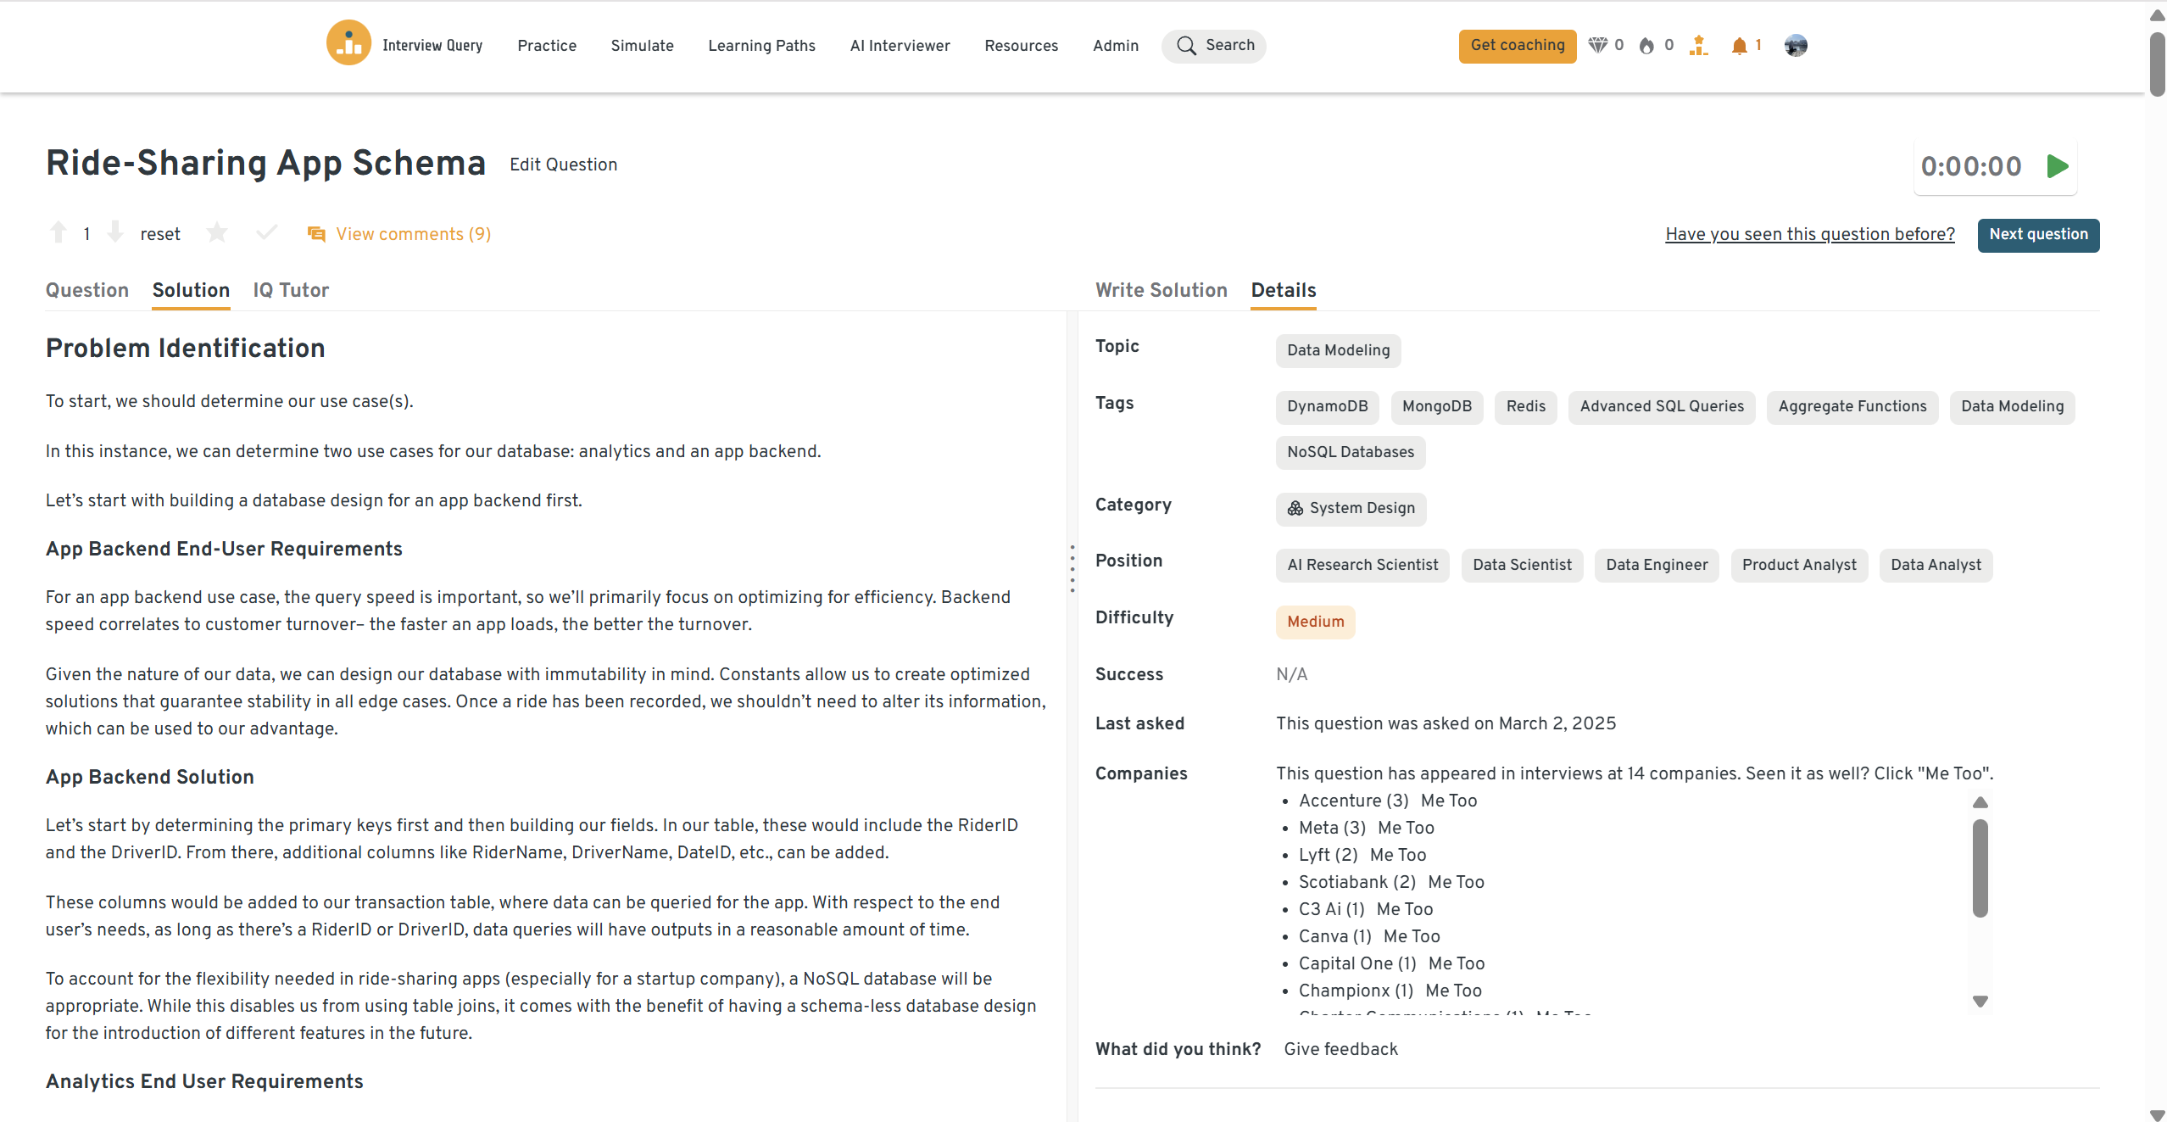The height and width of the screenshot is (1122, 2167).
Task: Click the Search field
Action: (1213, 46)
